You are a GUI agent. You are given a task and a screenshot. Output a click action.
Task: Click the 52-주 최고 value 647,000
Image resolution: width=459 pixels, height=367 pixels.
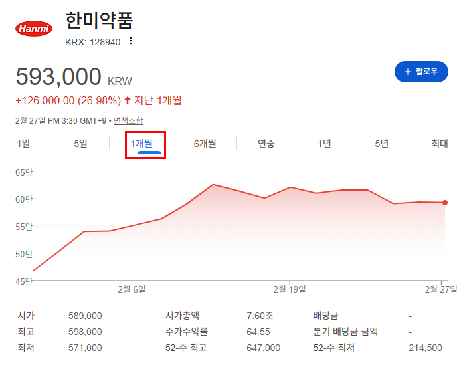click(264, 348)
